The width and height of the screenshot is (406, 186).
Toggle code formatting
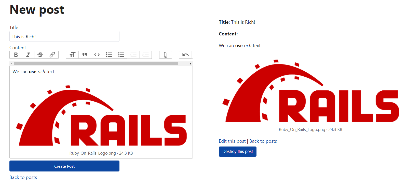[x=97, y=55]
